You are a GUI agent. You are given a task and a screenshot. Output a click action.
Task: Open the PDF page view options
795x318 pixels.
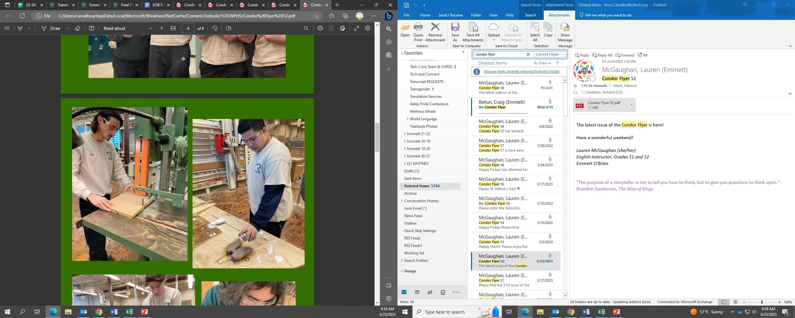[x=229, y=28]
